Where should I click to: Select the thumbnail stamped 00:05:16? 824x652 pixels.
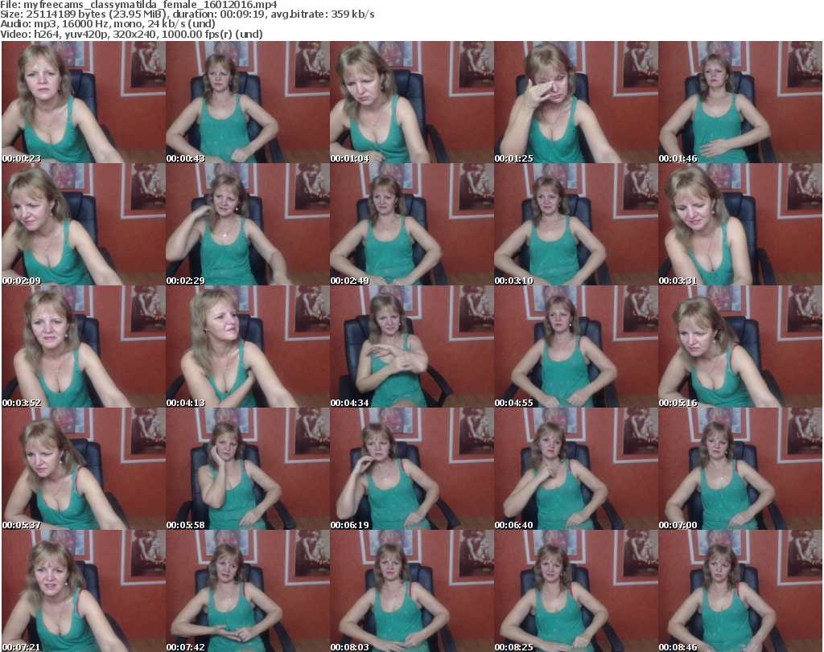point(740,347)
